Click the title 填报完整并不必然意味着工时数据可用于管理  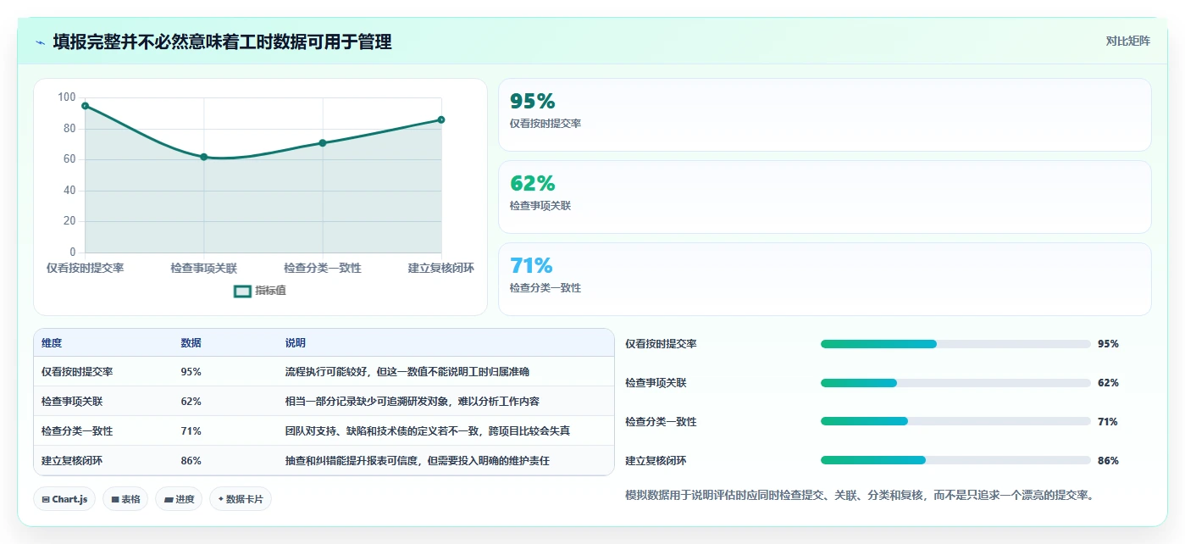pyautogui.click(x=222, y=42)
